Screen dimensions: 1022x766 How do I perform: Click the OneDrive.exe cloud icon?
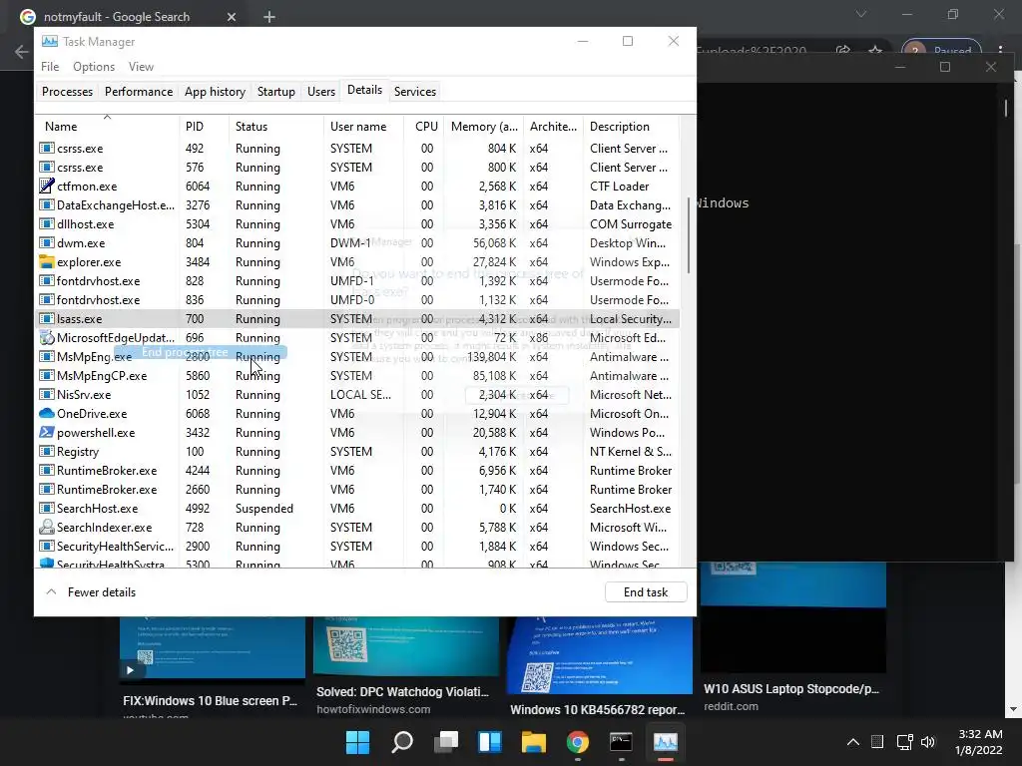coord(46,414)
